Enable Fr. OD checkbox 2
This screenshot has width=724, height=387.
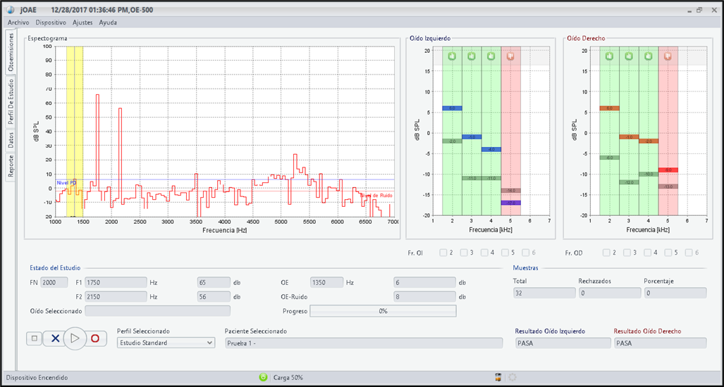[x=607, y=253]
